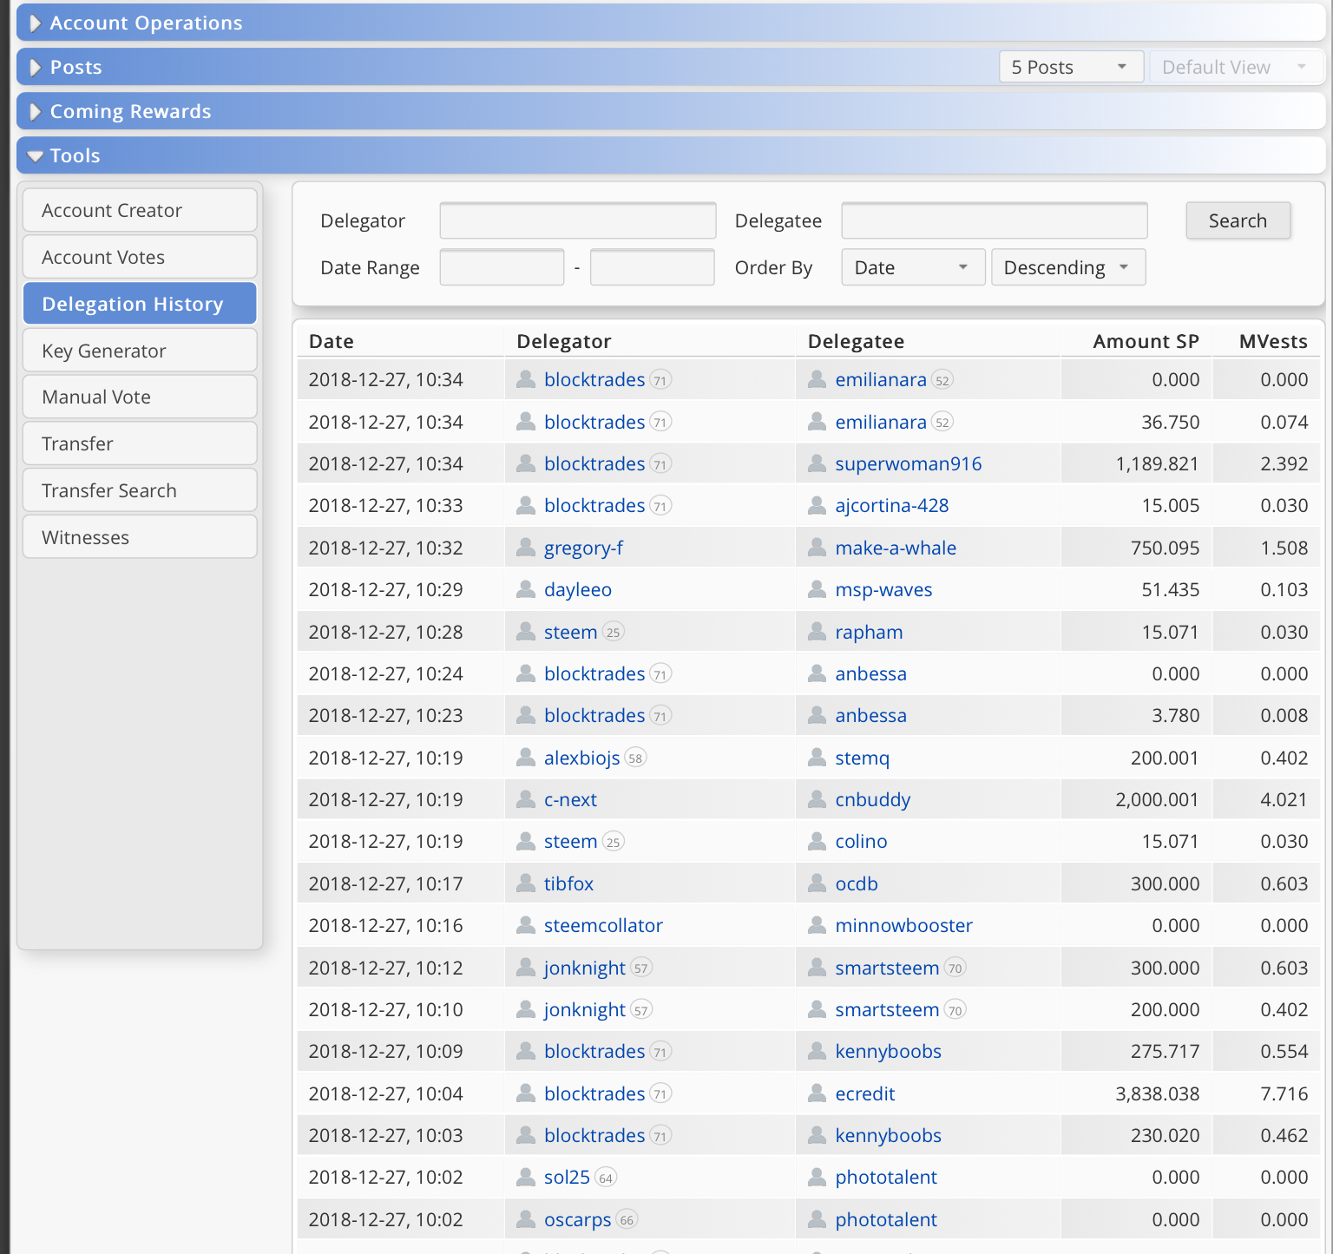Open Transfer Search tool
Image resolution: width=1333 pixels, height=1254 pixels.
click(x=140, y=490)
